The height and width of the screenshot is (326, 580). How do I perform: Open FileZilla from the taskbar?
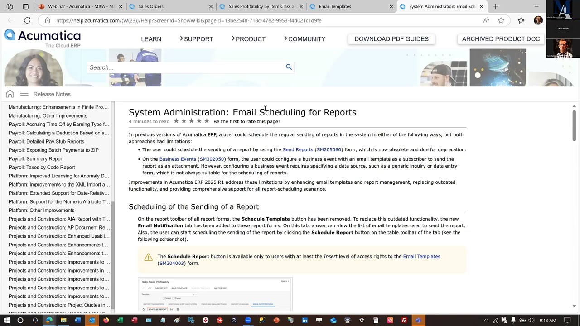(x=404, y=321)
